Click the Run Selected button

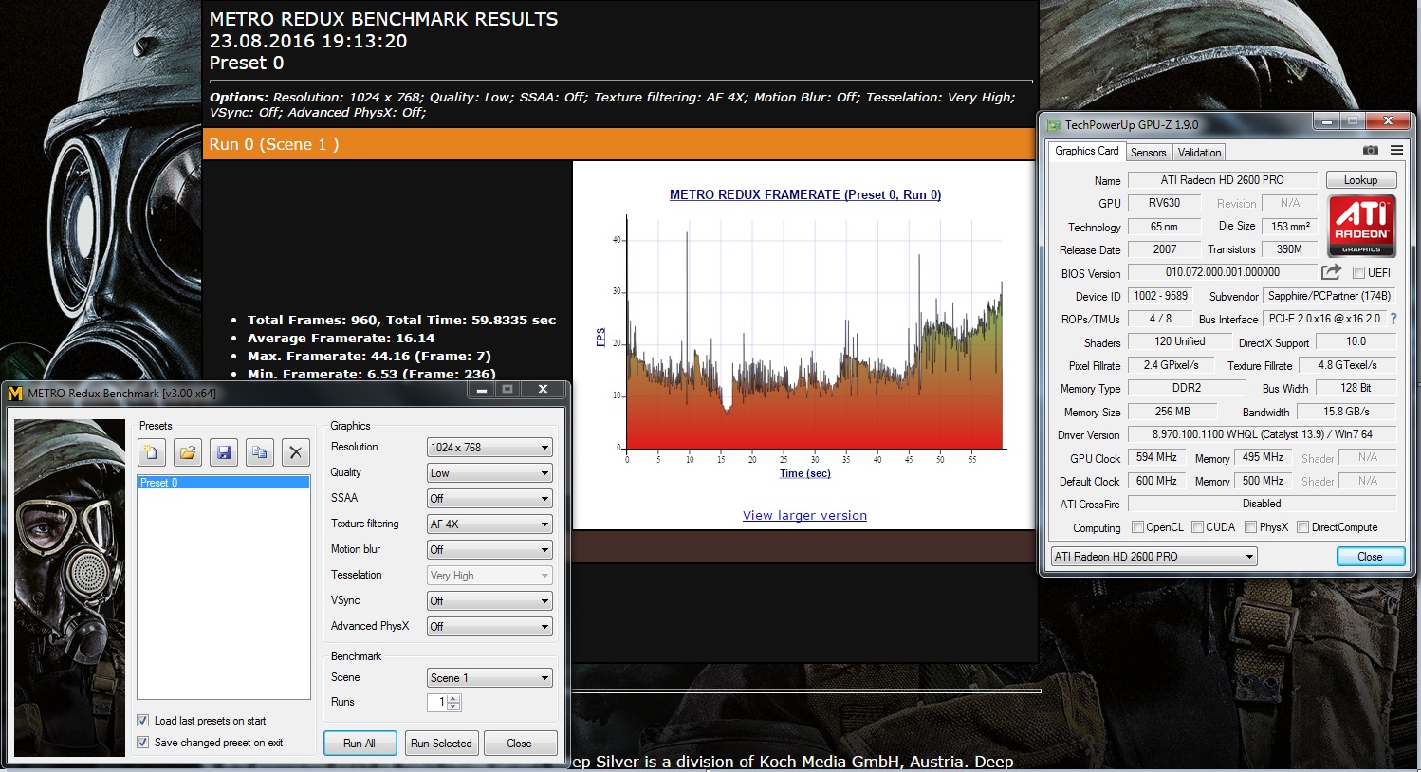(441, 744)
